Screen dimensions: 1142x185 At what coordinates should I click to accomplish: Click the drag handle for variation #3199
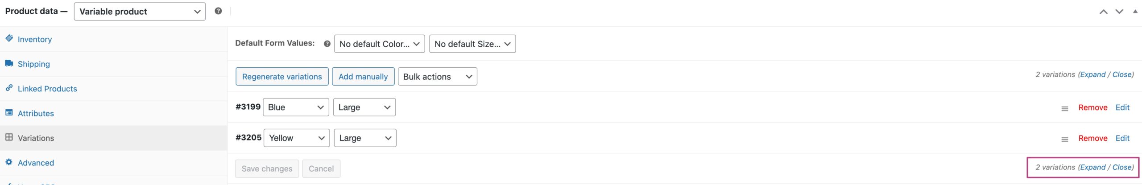(1064, 108)
